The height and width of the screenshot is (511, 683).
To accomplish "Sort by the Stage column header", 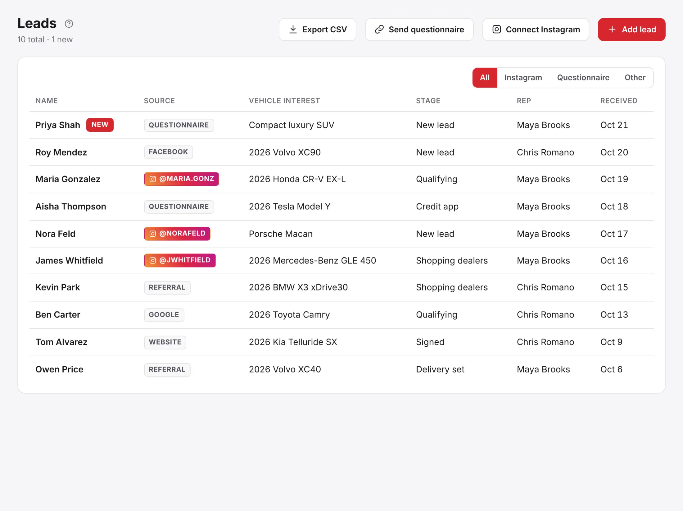I will (x=428, y=101).
